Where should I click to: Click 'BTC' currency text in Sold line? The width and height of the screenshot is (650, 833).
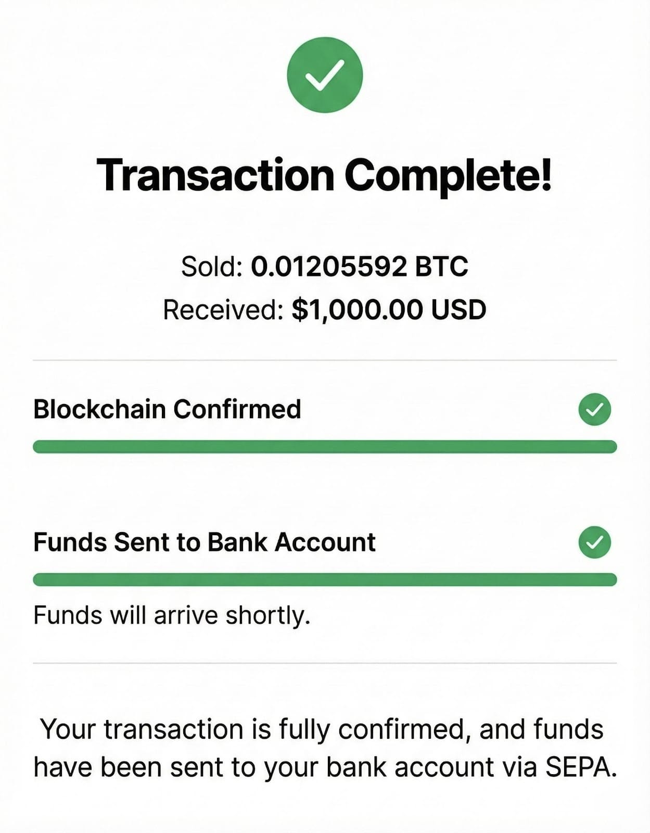click(441, 267)
